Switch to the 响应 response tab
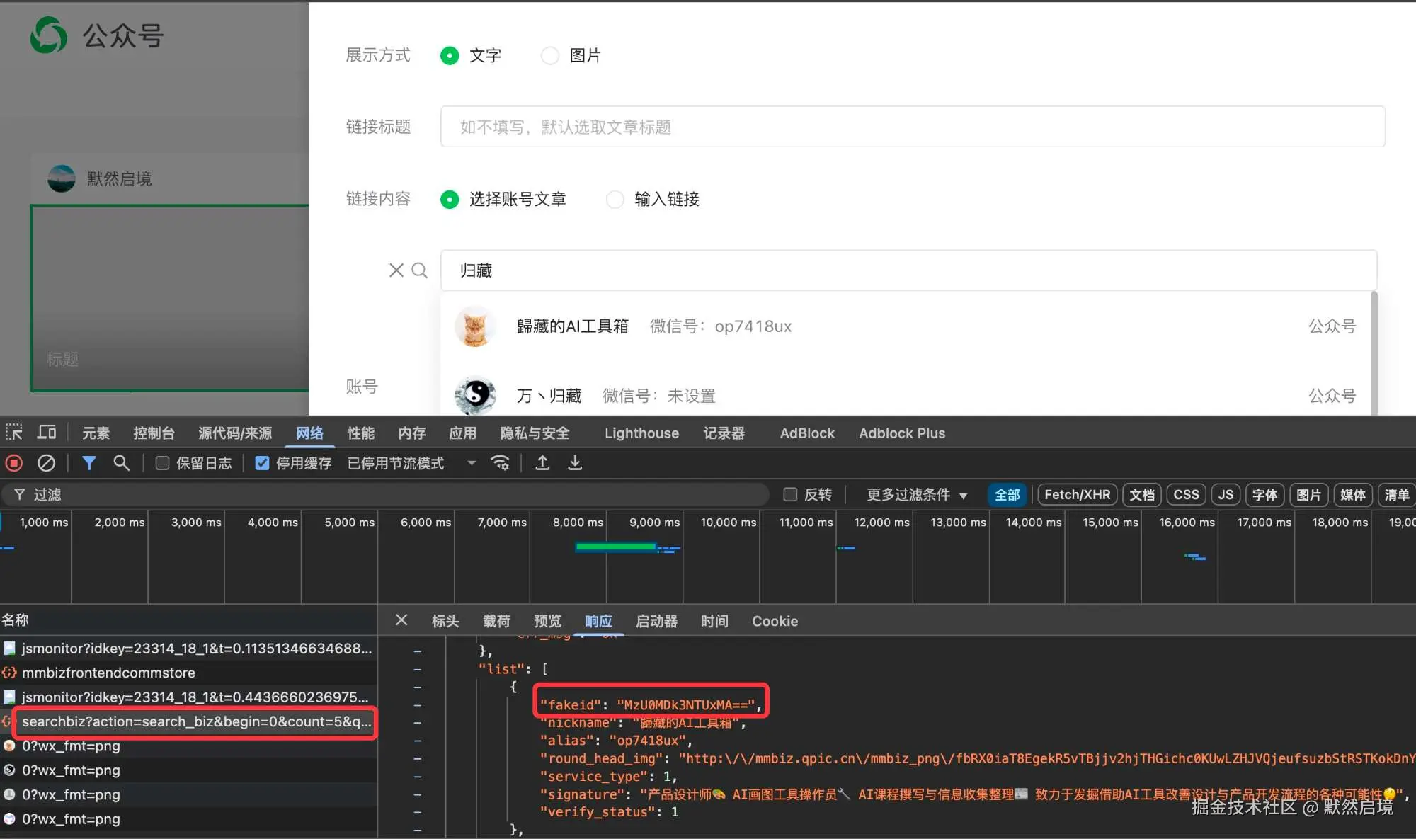Screen dimensions: 1416x839 (x=598, y=621)
